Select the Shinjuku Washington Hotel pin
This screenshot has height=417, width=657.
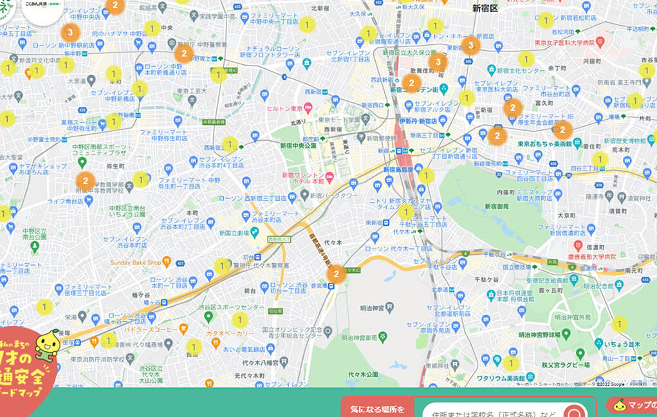[330, 176]
